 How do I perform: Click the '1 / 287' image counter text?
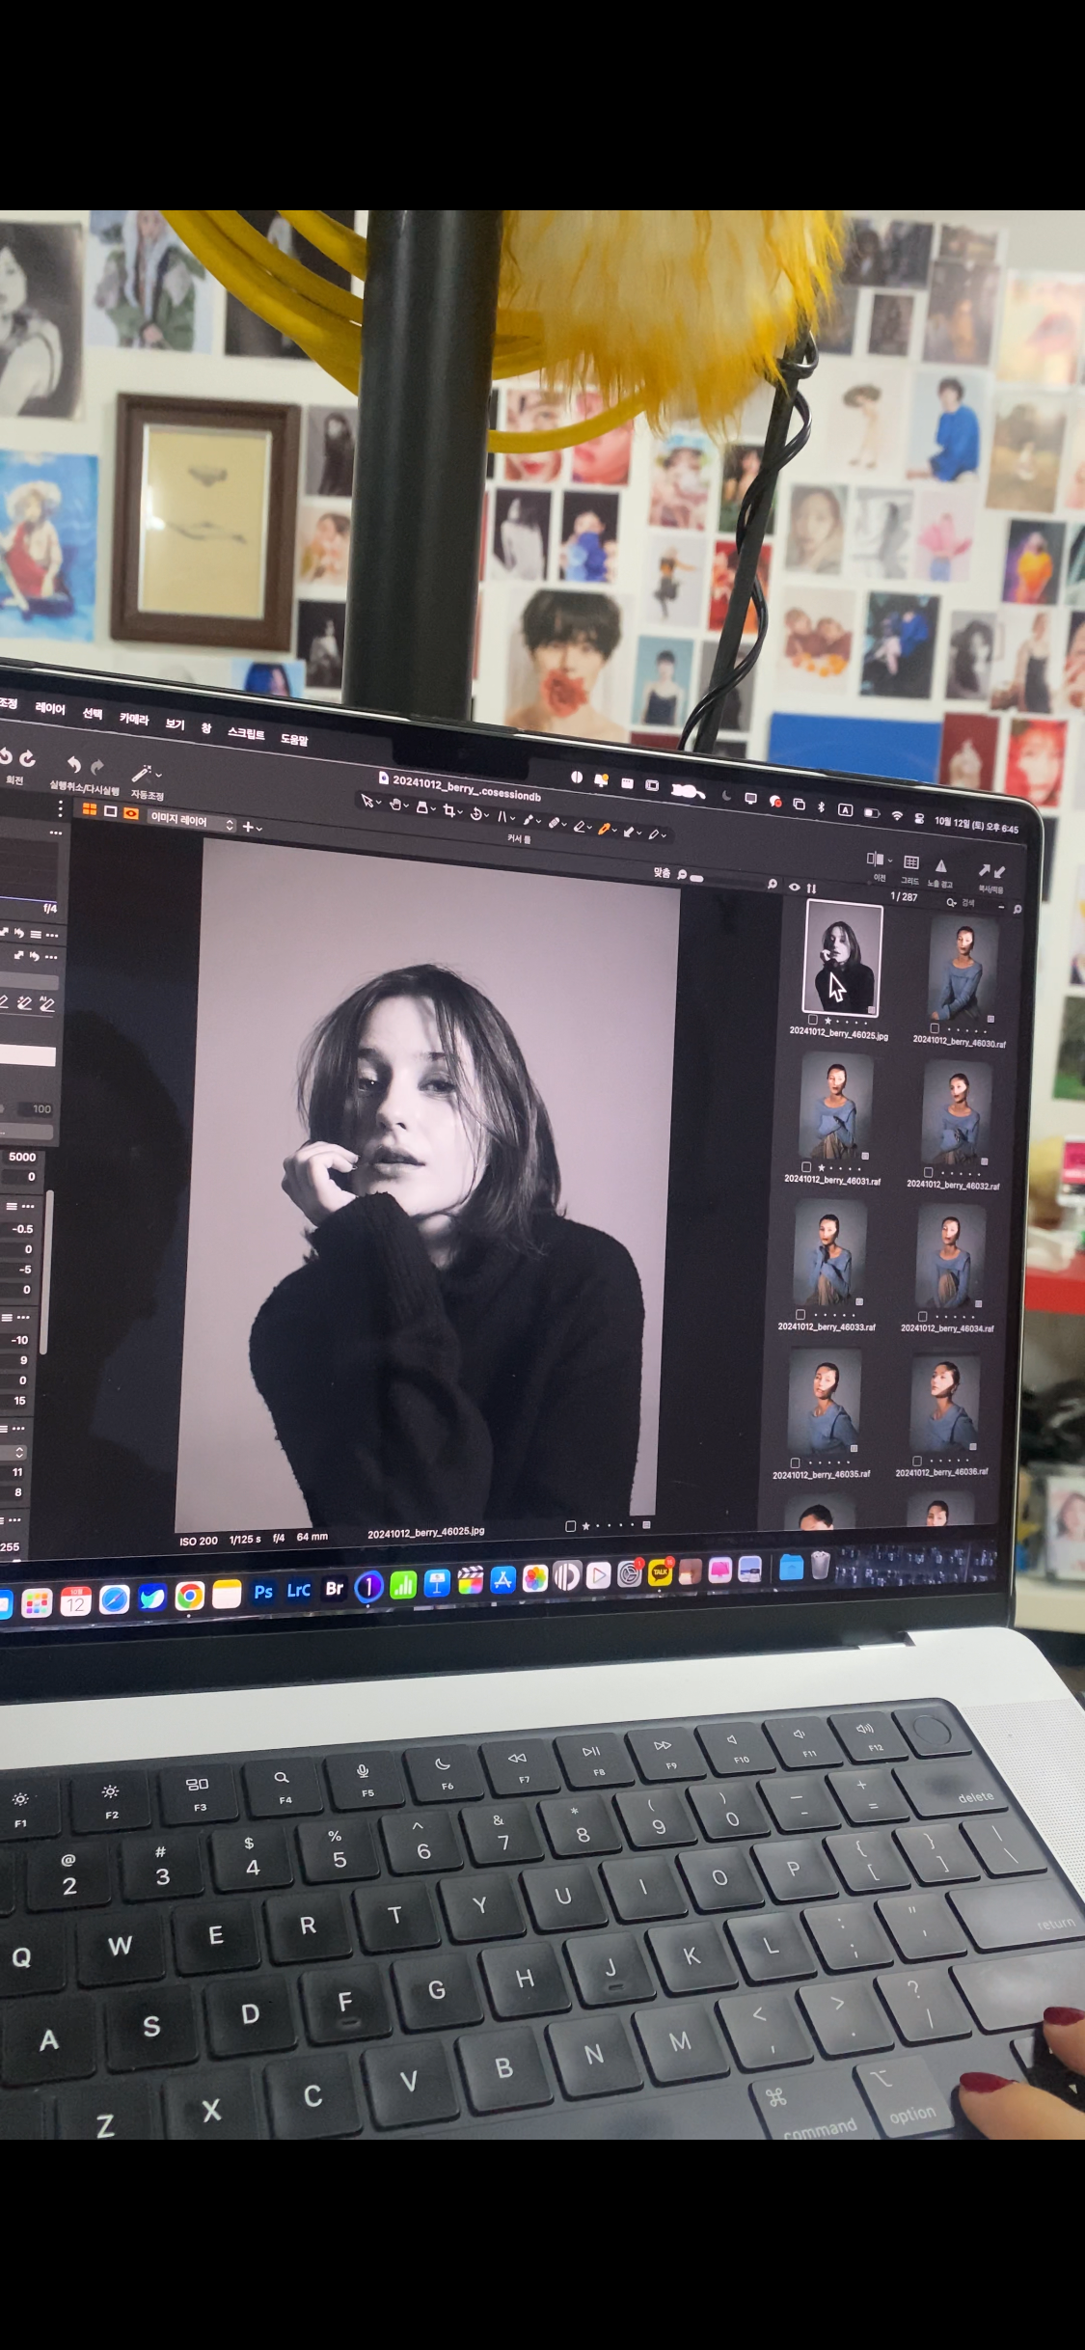(905, 897)
